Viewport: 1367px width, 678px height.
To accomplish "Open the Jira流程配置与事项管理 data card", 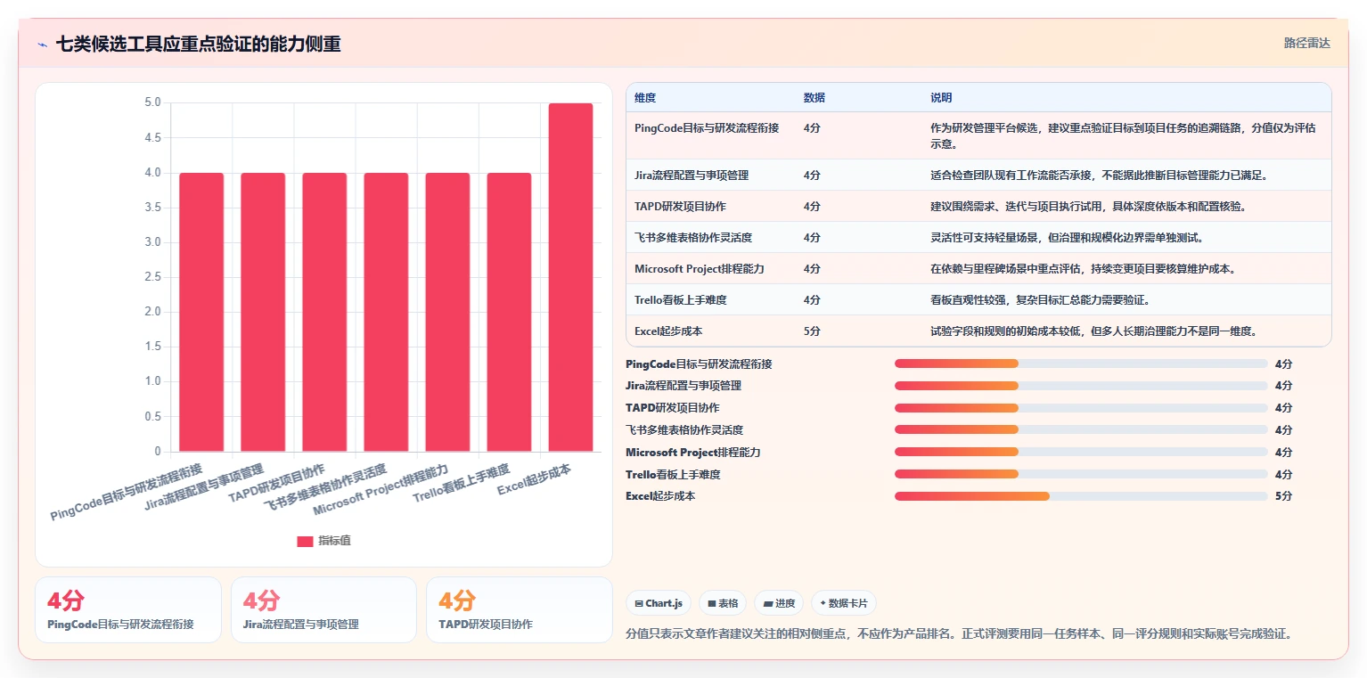I will pyautogui.click(x=323, y=609).
